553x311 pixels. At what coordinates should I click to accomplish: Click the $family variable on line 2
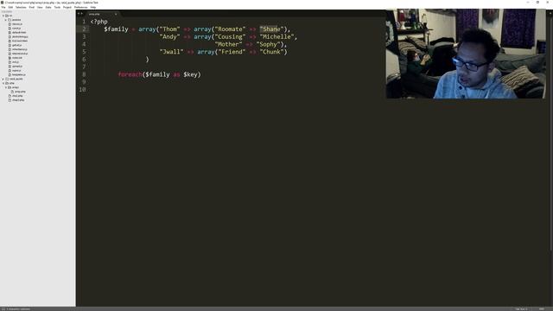tap(116, 29)
